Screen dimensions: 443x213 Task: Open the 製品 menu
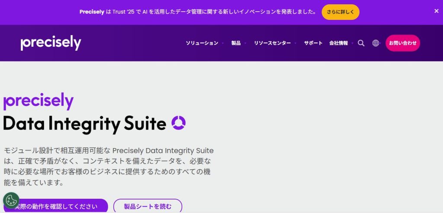click(x=236, y=43)
